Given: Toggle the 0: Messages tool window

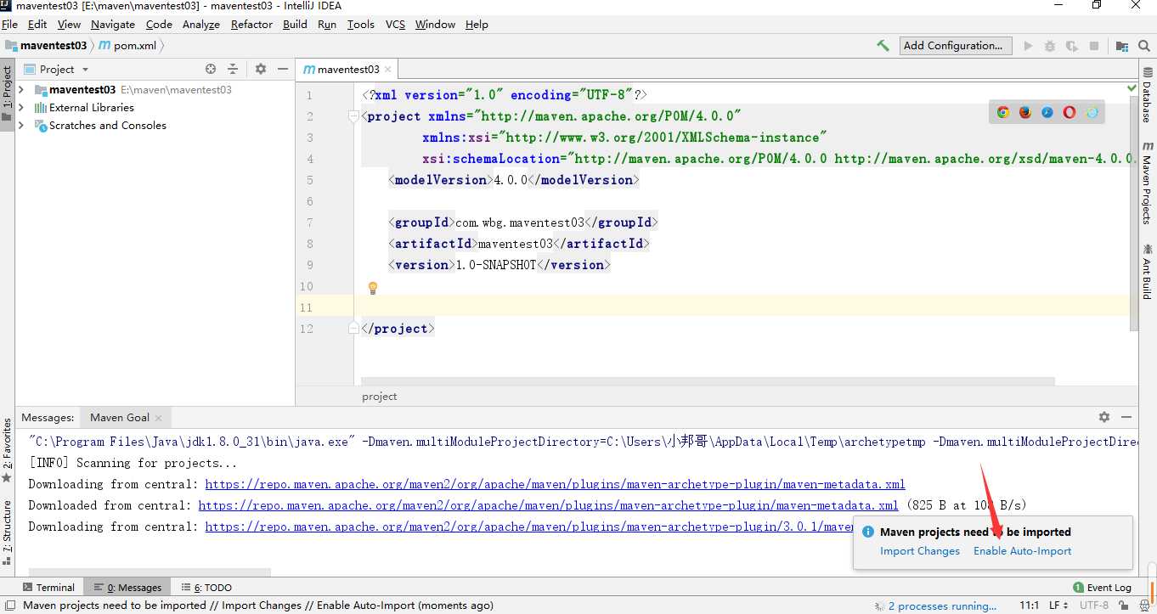Looking at the screenshot, I should [128, 587].
